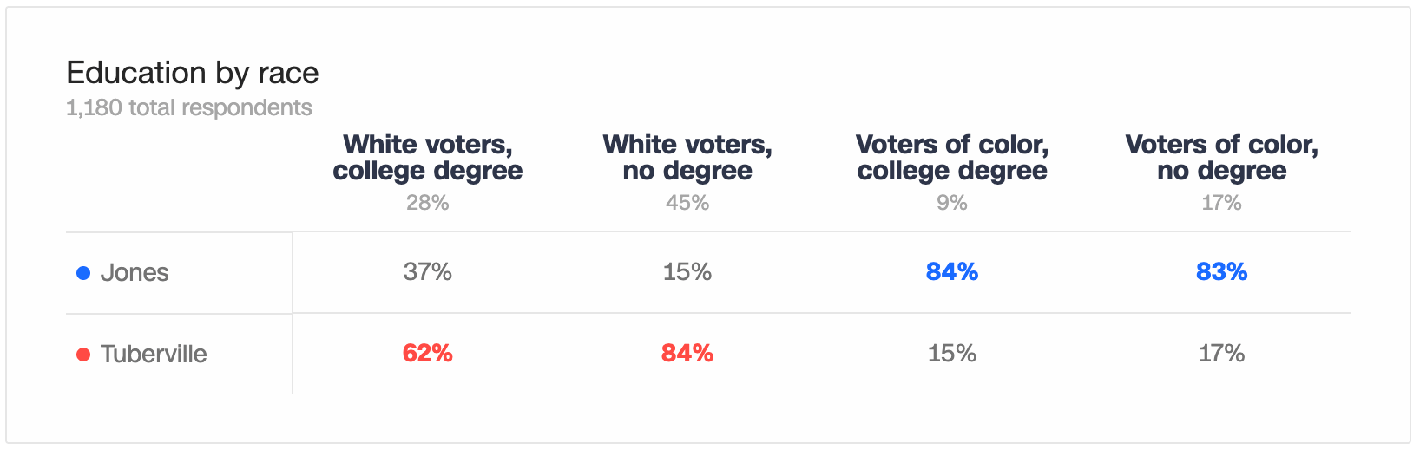Image resolution: width=1420 pixels, height=475 pixels.
Task: Click Jones 15% white no degree cell
Action: tap(687, 272)
